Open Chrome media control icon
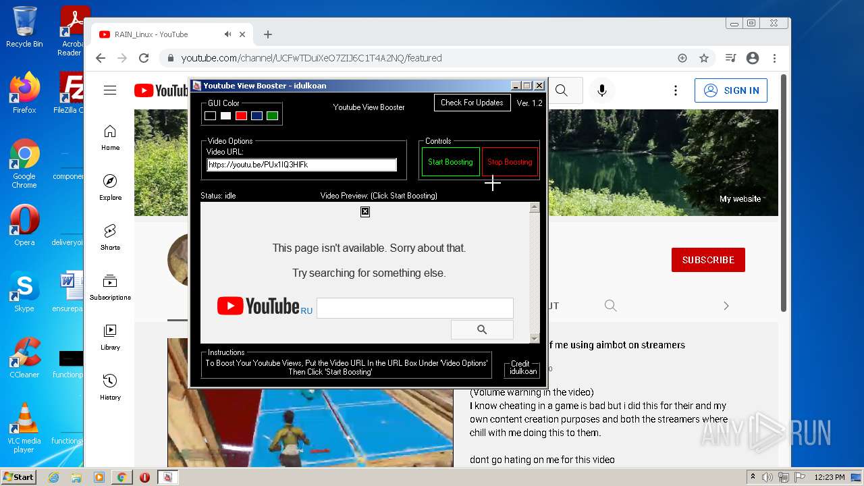This screenshot has height=486, width=864. [x=730, y=58]
